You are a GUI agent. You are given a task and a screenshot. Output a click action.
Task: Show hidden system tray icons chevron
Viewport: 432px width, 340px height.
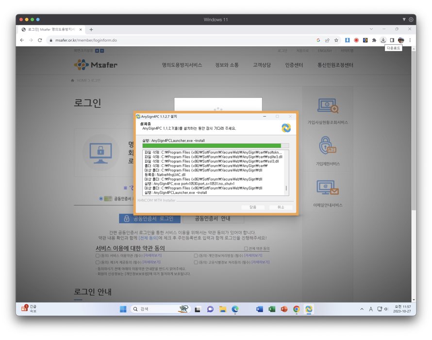(362, 309)
